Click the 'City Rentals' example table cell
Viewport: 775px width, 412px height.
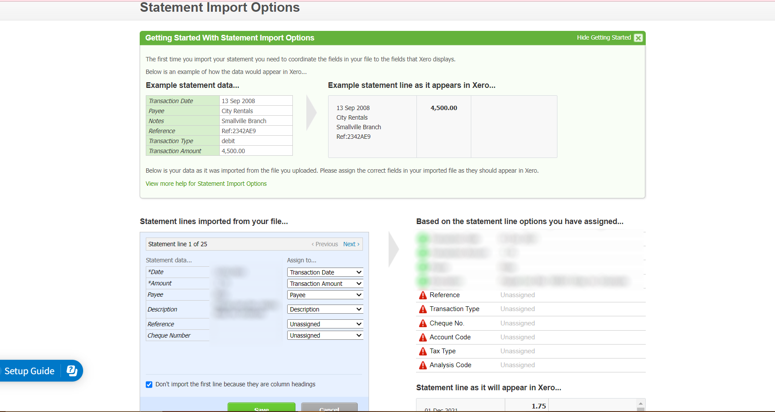pos(256,111)
